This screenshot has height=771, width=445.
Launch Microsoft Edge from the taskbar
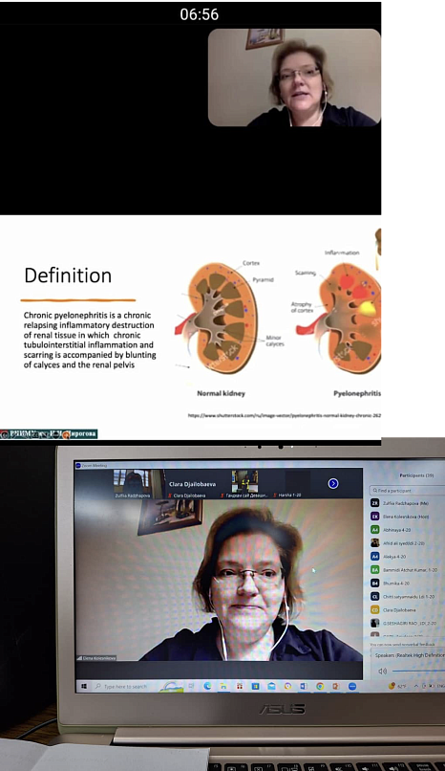coord(207,687)
